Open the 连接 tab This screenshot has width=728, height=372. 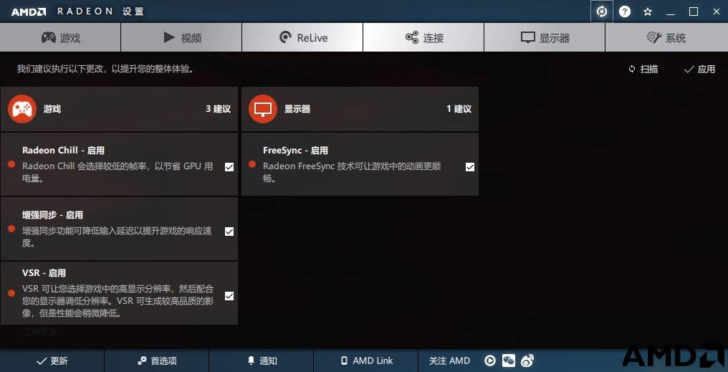(424, 37)
